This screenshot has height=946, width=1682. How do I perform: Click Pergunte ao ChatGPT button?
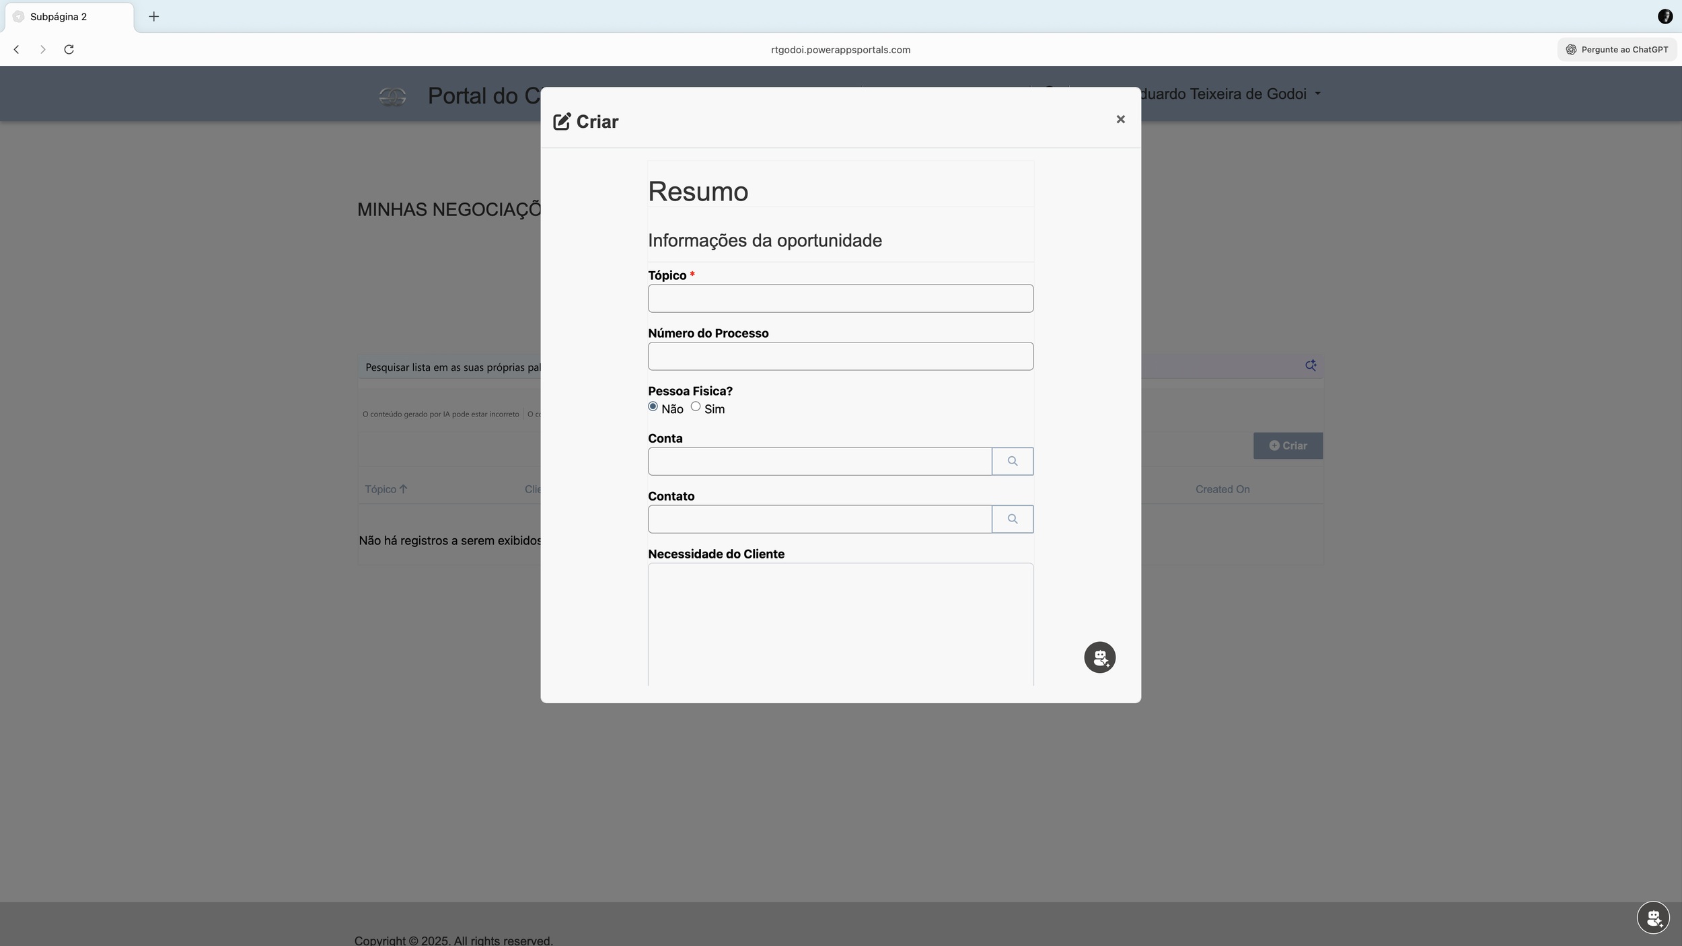point(1616,49)
